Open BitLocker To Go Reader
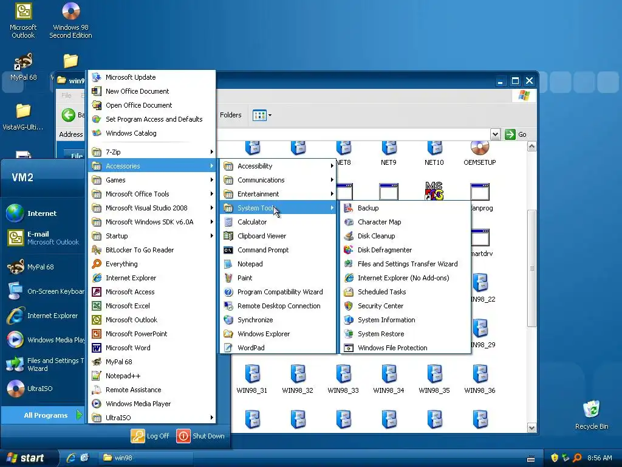 [152, 250]
